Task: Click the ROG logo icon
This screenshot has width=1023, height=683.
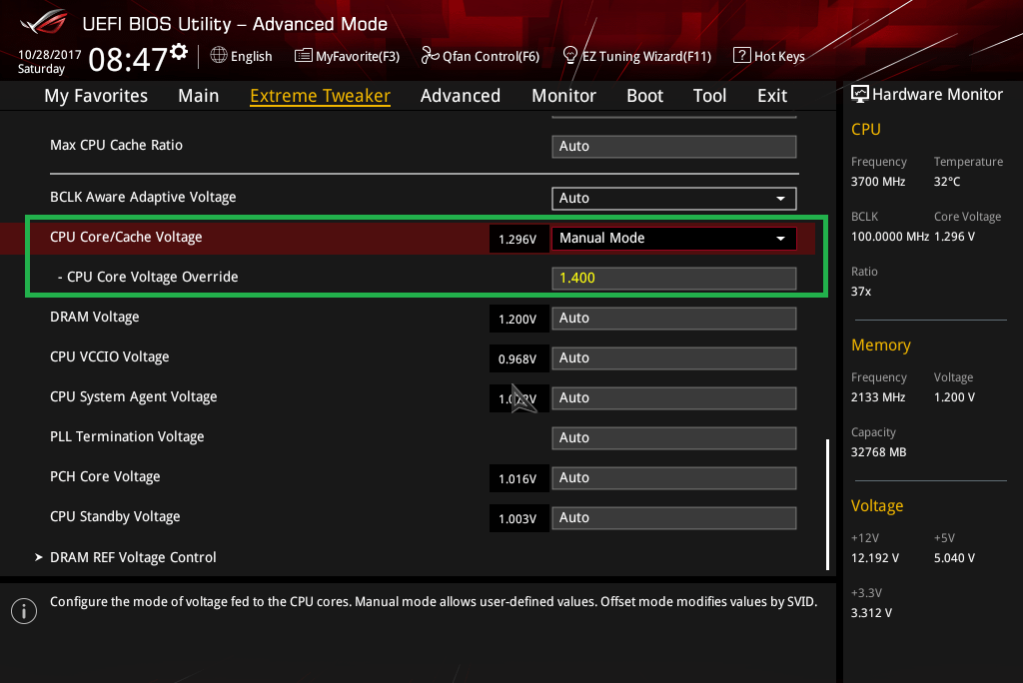Action: [44, 22]
